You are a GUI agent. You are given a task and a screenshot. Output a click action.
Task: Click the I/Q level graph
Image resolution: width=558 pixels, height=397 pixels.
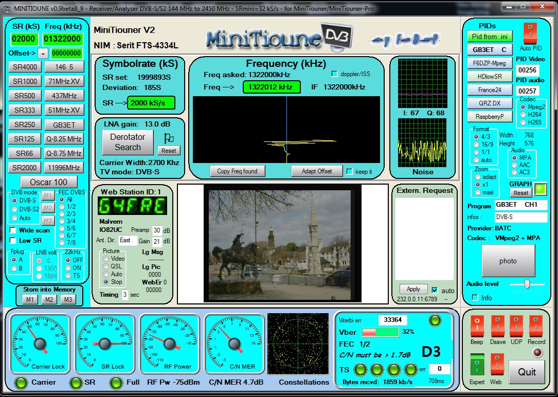click(x=422, y=83)
